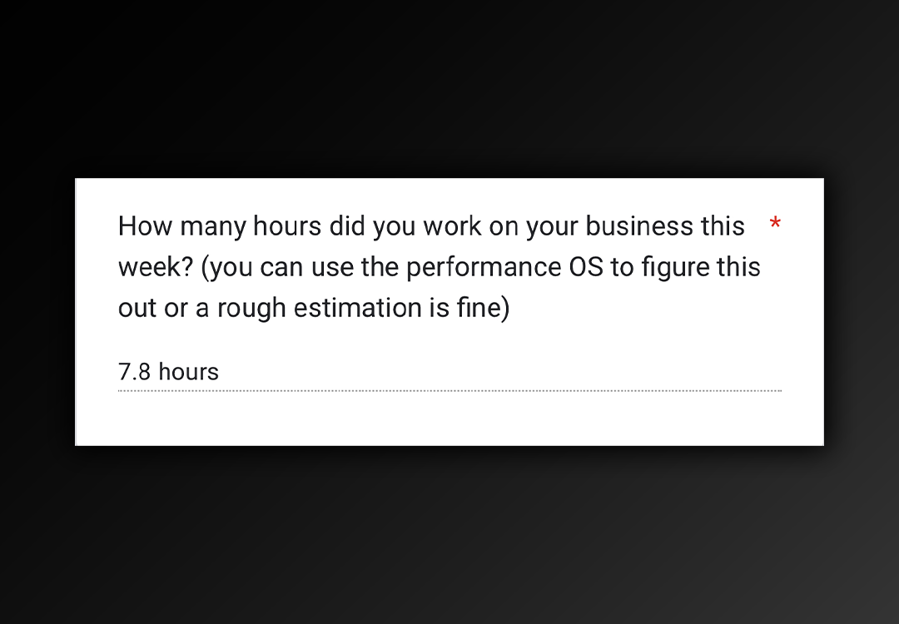Click the dark background below the card
This screenshot has width=899, height=624.
pos(449,532)
